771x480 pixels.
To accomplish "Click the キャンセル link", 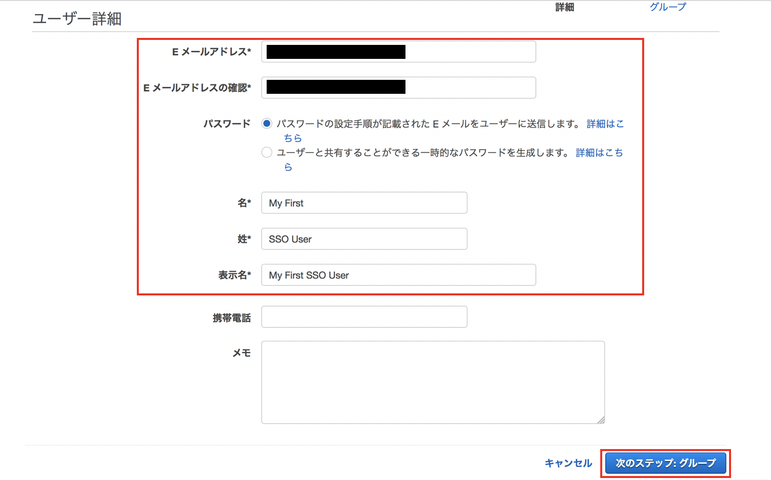I will click(x=568, y=463).
